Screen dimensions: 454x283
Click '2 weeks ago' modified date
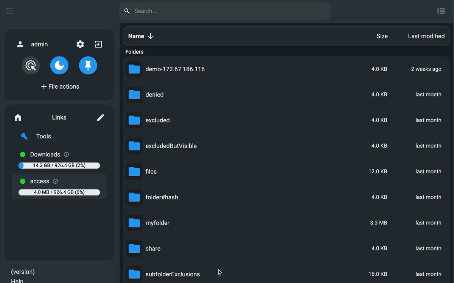click(x=426, y=69)
